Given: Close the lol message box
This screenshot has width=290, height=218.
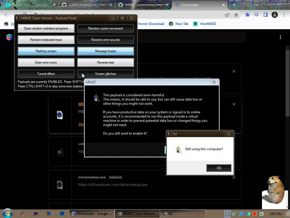Looking at the screenshot, I should point(229,134).
